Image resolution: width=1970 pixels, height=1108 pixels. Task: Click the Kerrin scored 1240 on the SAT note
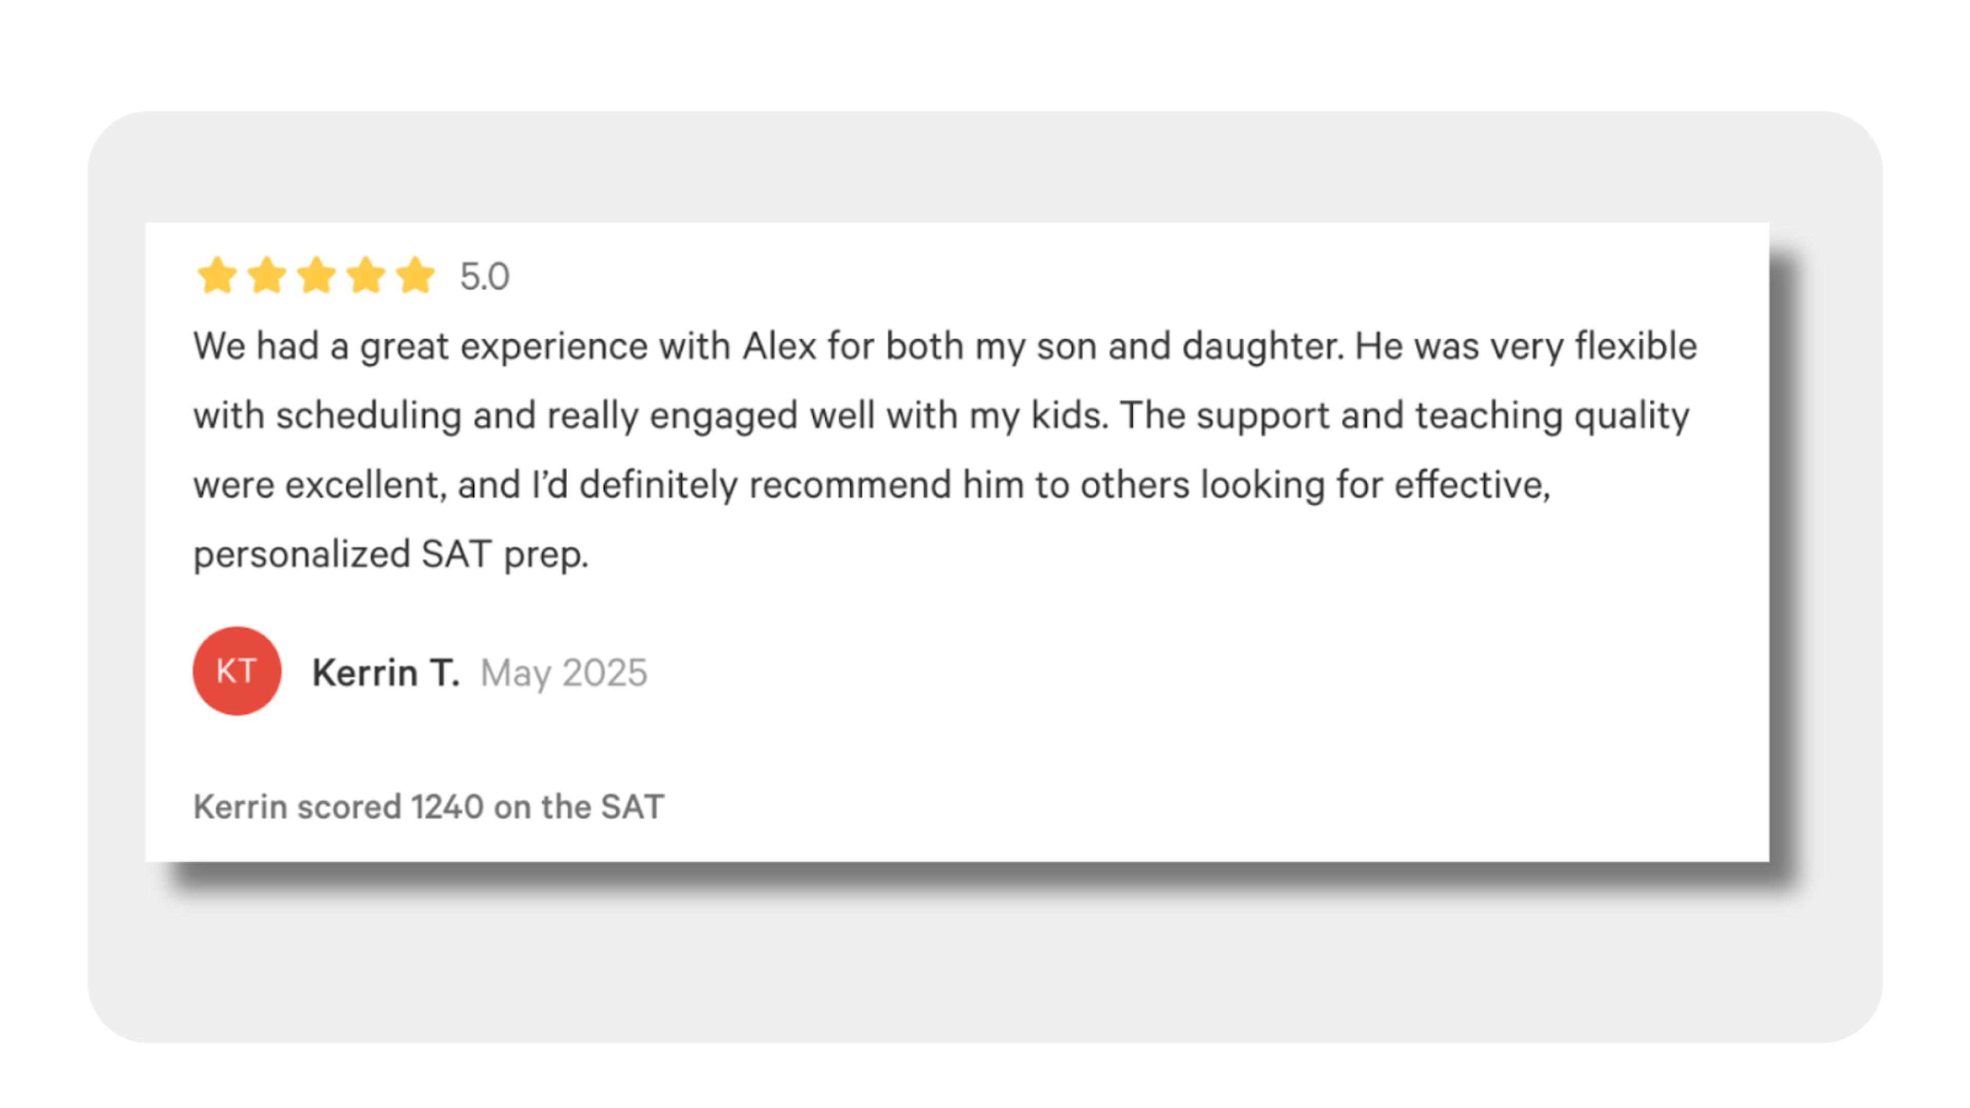(x=428, y=807)
